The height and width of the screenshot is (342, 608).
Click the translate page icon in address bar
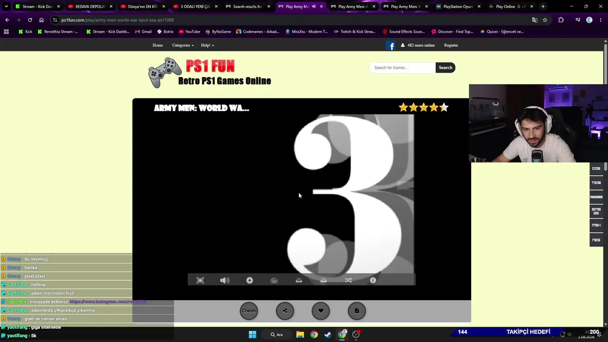point(534,20)
